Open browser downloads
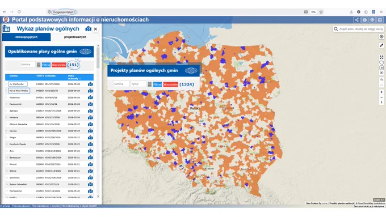The height and width of the screenshot is (217, 386). 351,12
